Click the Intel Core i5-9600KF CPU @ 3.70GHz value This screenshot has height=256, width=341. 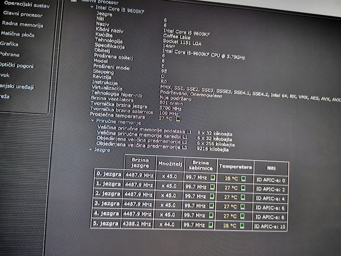(204, 55)
